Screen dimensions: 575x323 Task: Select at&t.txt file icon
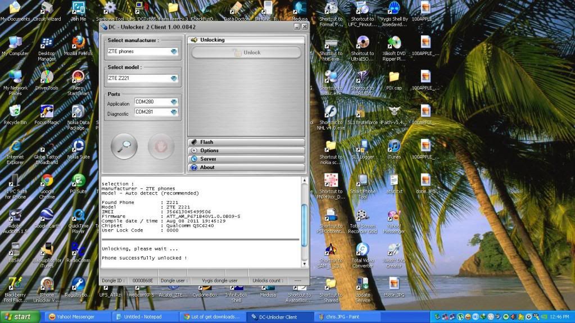(394, 184)
